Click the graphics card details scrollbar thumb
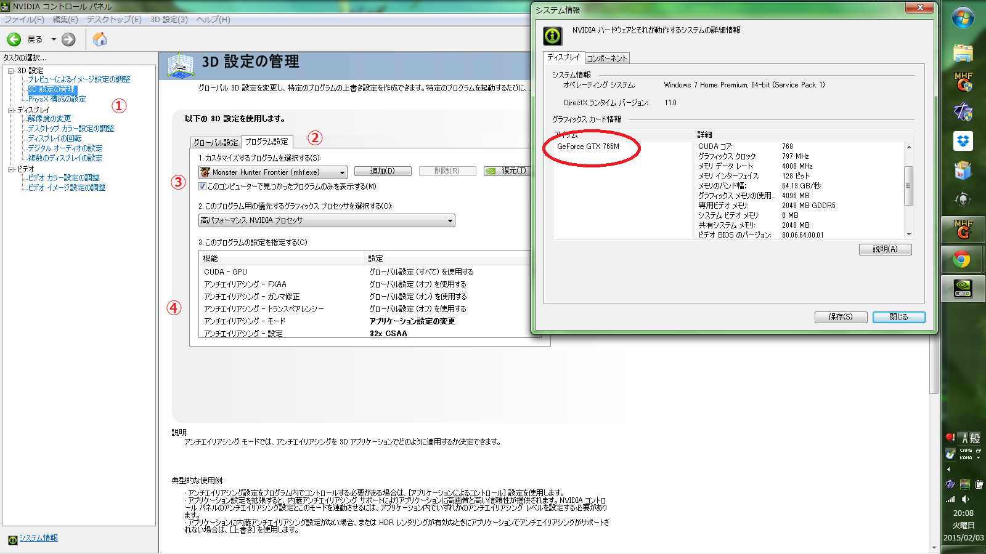This screenshot has width=986, height=554. click(x=908, y=185)
